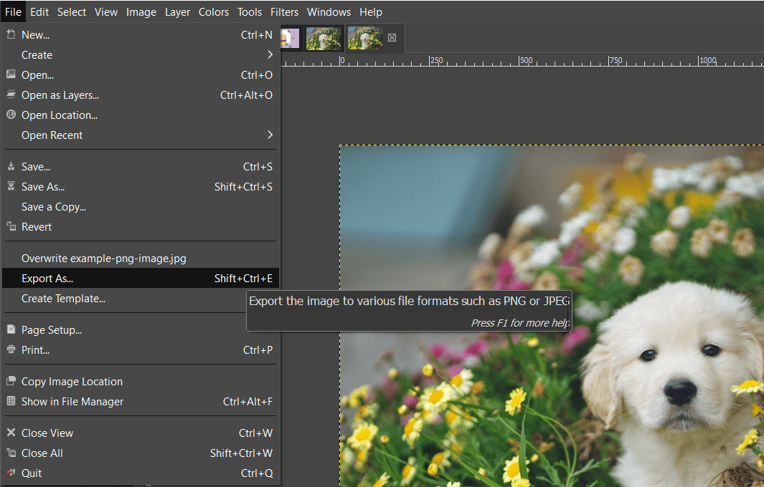Click the Save As icon in the menu

[11, 186]
